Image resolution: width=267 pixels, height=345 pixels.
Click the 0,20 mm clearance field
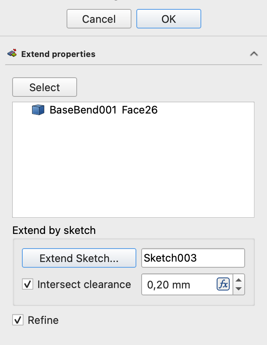(179, 284)
